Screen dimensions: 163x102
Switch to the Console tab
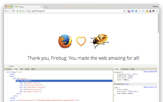coord(8,69)
